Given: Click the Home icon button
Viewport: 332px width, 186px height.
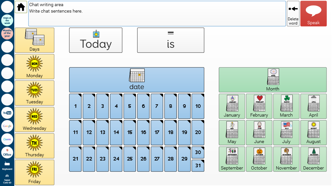Looking at the screenshot, I should (x=21, y=7).
